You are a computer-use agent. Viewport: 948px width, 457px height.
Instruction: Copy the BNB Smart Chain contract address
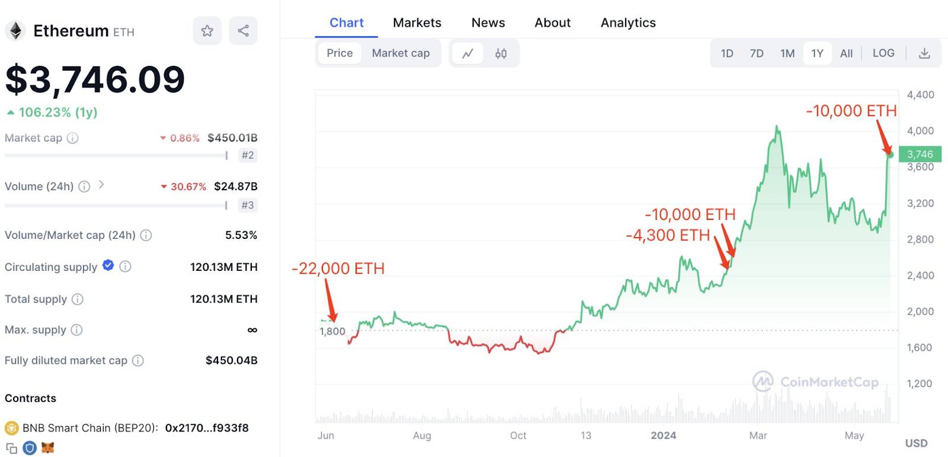click(11, 448)
